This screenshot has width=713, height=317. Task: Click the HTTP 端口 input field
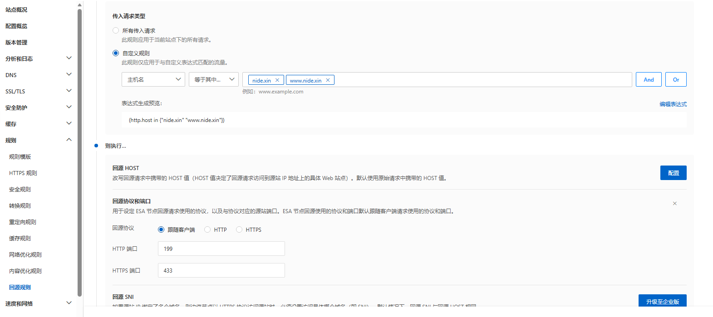pyautogui.click(x=221, y=249)
